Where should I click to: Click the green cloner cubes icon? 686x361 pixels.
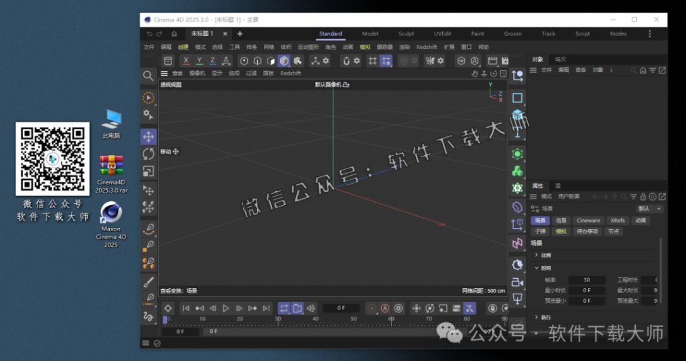point(518,170)
